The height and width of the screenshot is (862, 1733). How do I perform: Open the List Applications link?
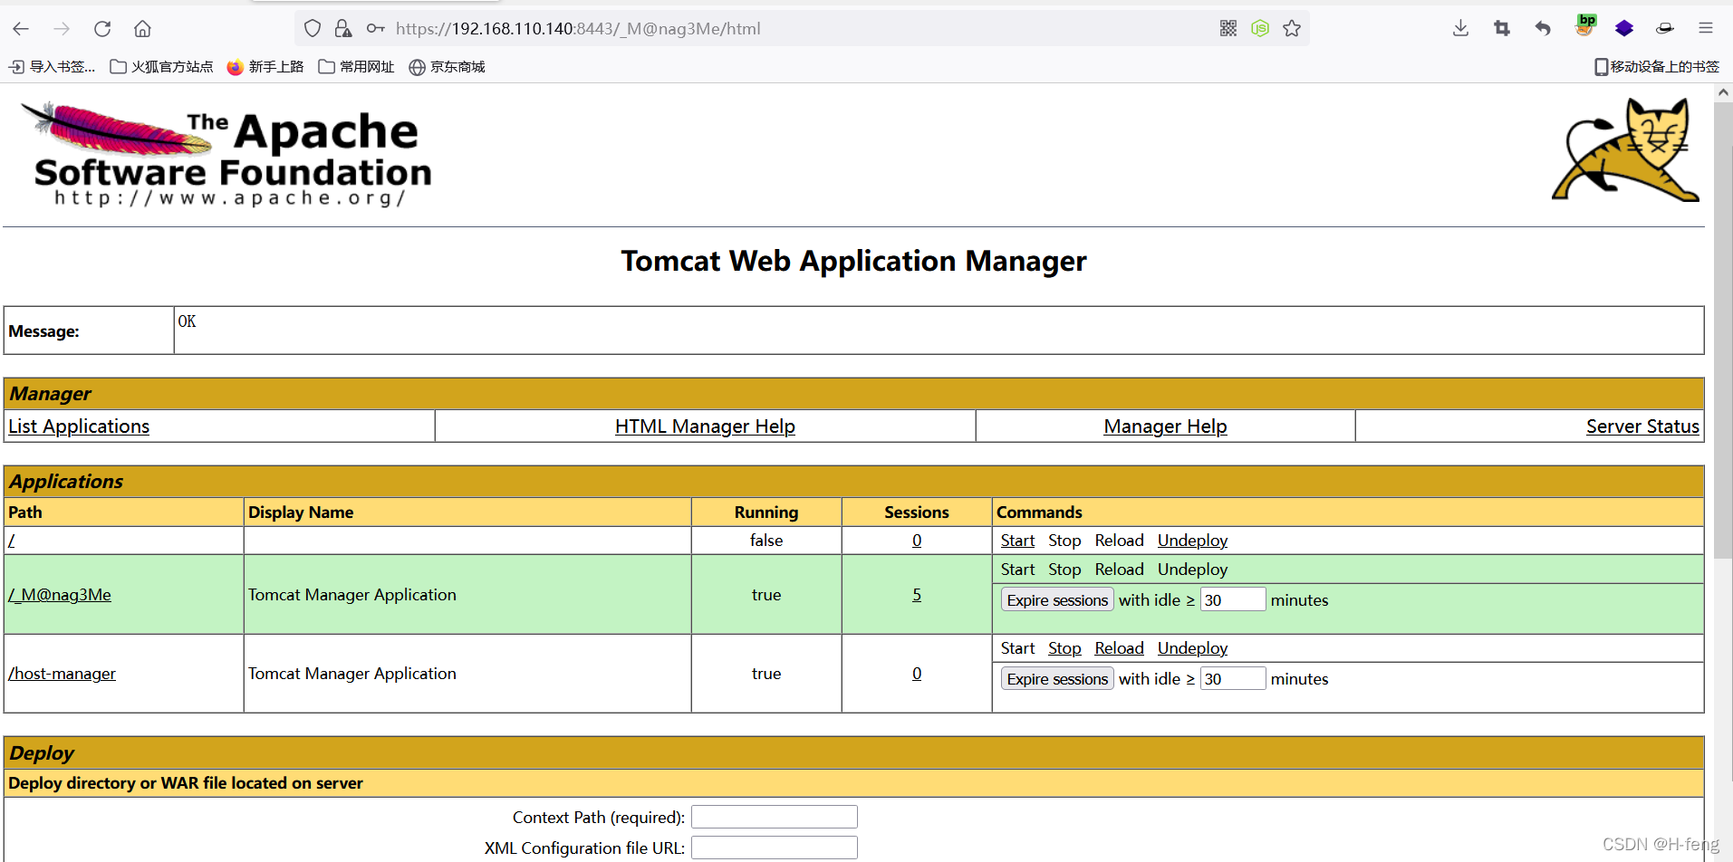tap(79, 426)
